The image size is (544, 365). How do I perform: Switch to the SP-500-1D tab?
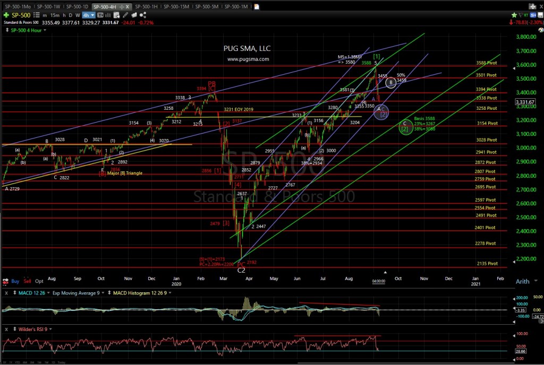77,6
